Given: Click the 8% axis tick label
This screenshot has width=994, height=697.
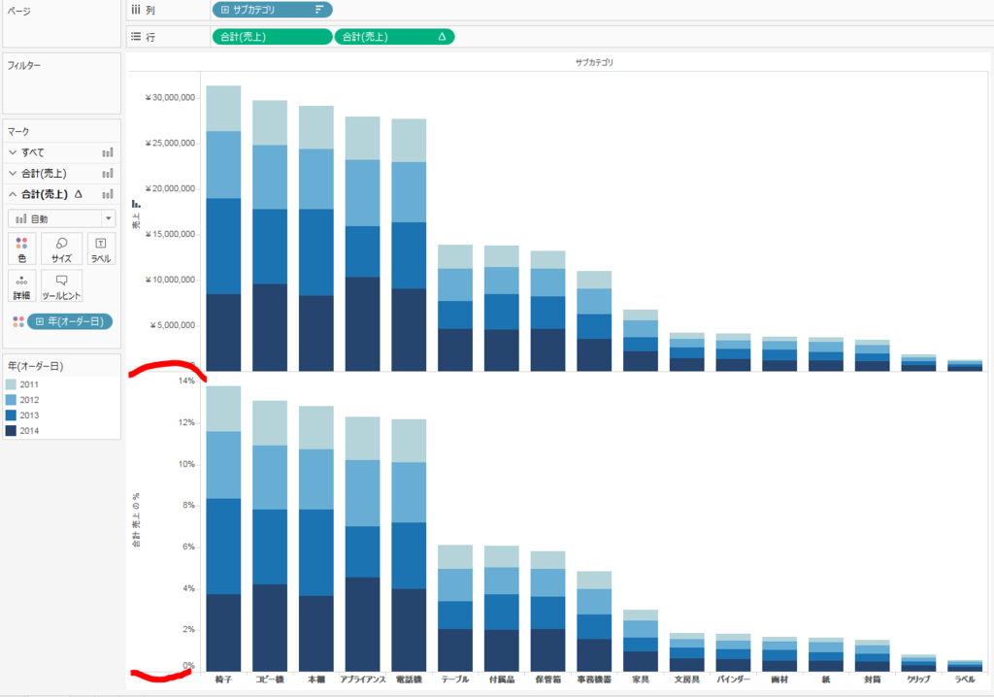Looking at the screenshot, I should point(189,506).
